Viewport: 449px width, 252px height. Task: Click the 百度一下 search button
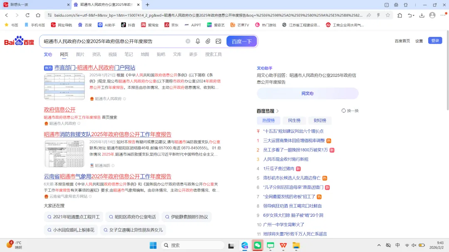pos(242,41)
